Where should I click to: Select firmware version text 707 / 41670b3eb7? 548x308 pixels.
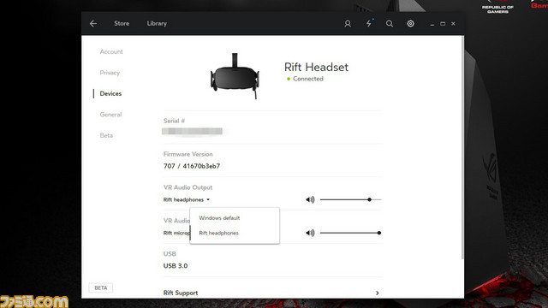coord(192,166)
